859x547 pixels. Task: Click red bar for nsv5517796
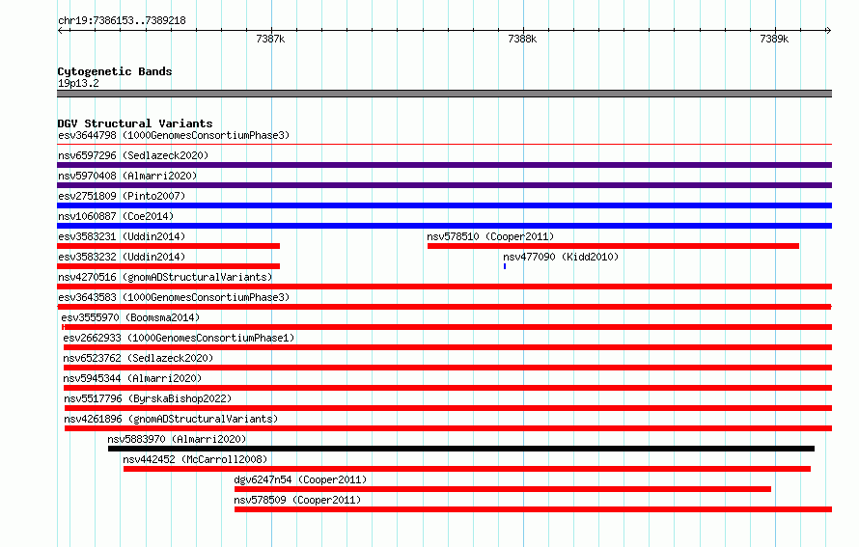(x=448, y=408)
